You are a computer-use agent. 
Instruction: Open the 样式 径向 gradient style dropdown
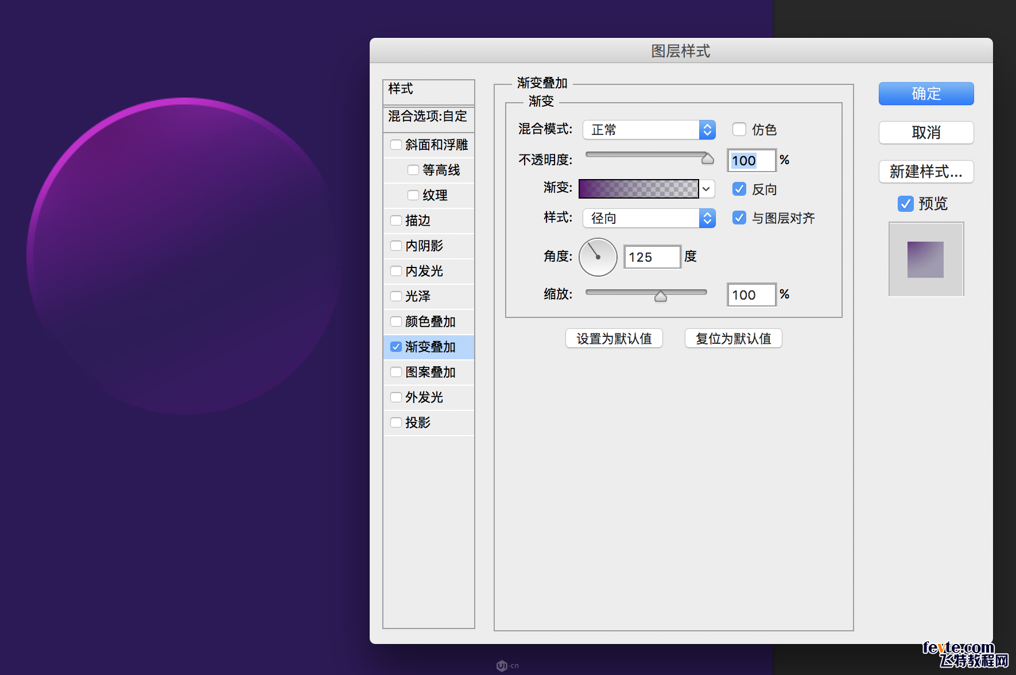tap(649, 218)
